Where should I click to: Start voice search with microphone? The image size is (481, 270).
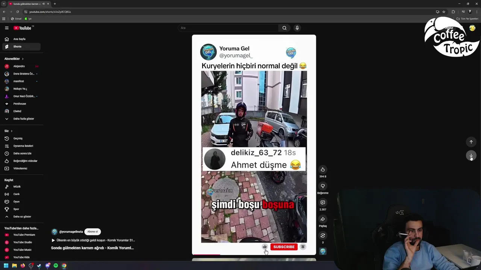(x=297, y=28)
